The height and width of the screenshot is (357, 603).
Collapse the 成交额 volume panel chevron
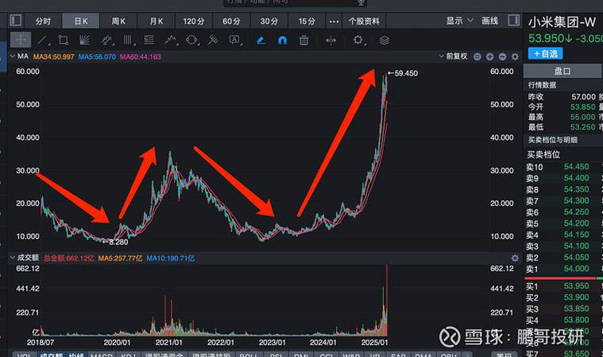click(x=12, y=258)
